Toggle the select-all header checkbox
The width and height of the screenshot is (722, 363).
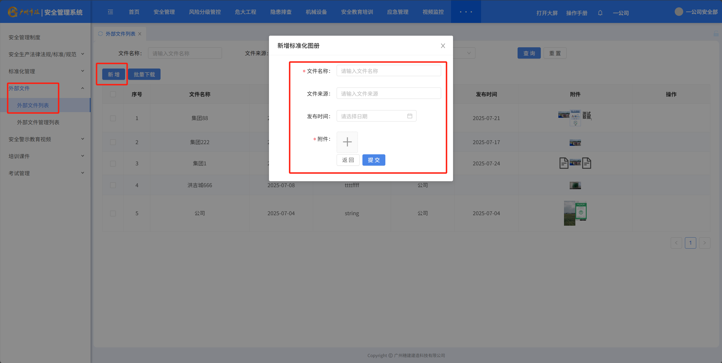[113, 94]
